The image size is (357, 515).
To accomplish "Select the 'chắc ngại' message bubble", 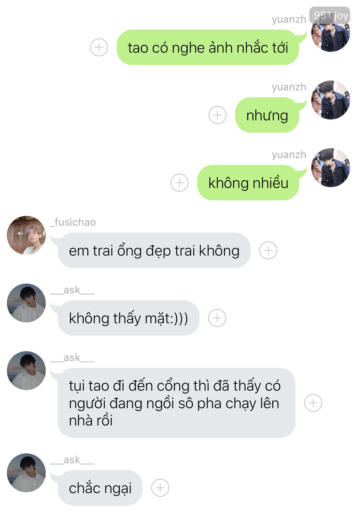I will pos(100,488).
